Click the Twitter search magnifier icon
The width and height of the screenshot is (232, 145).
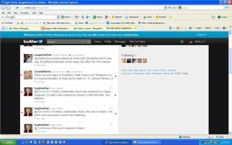coord(88,41)
